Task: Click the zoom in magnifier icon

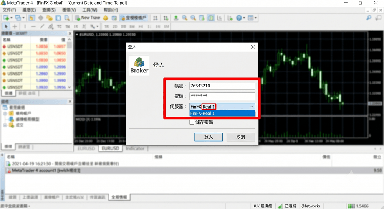Action: [185, 18]
